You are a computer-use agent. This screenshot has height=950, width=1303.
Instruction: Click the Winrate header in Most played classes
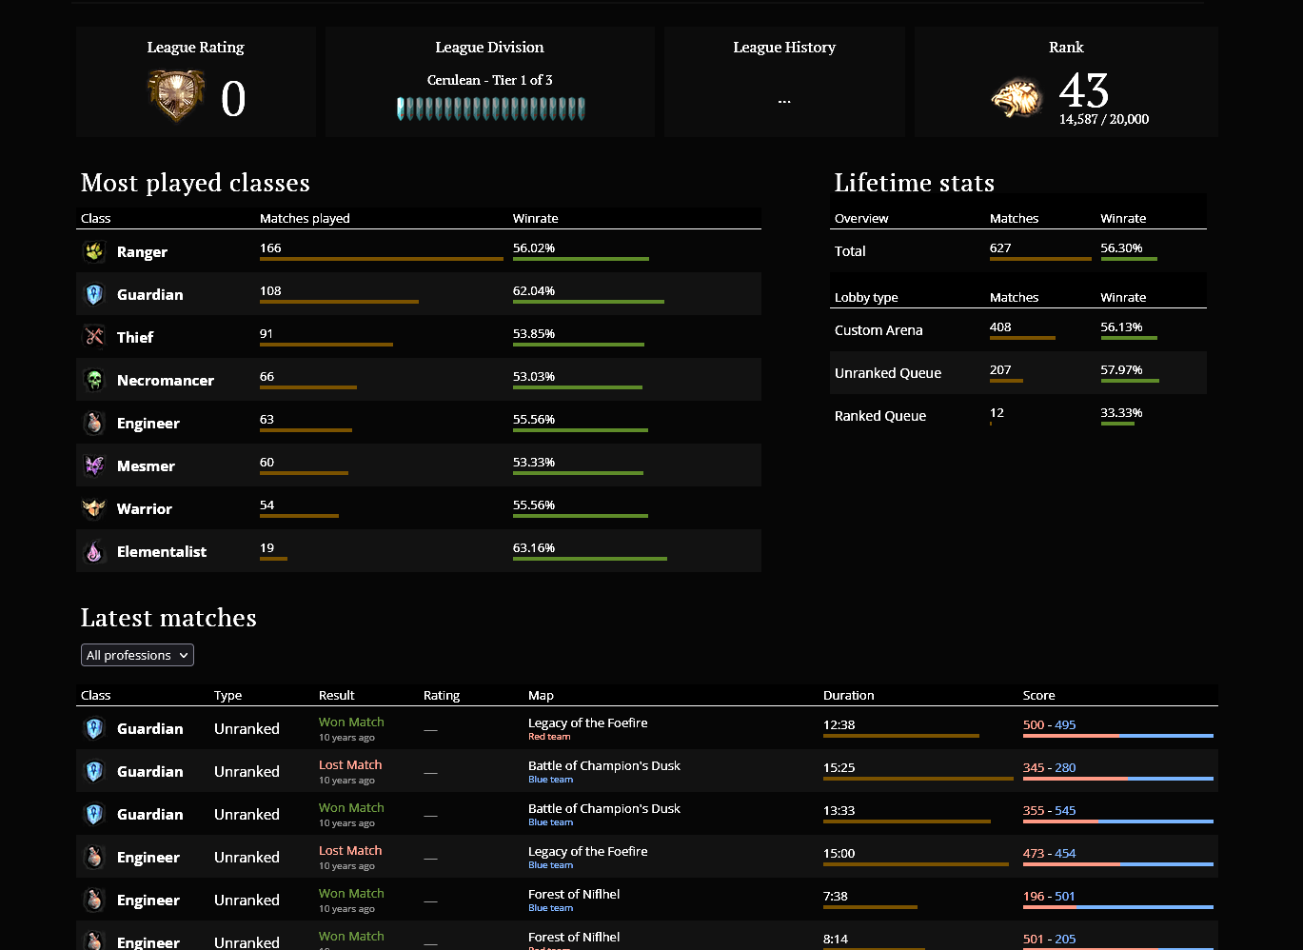click(536, 218)
